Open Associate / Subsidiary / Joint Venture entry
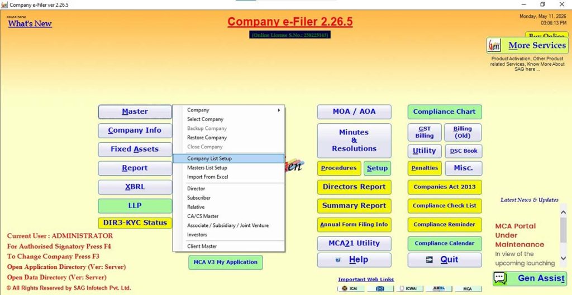The image size is (572, 295). 228,225
